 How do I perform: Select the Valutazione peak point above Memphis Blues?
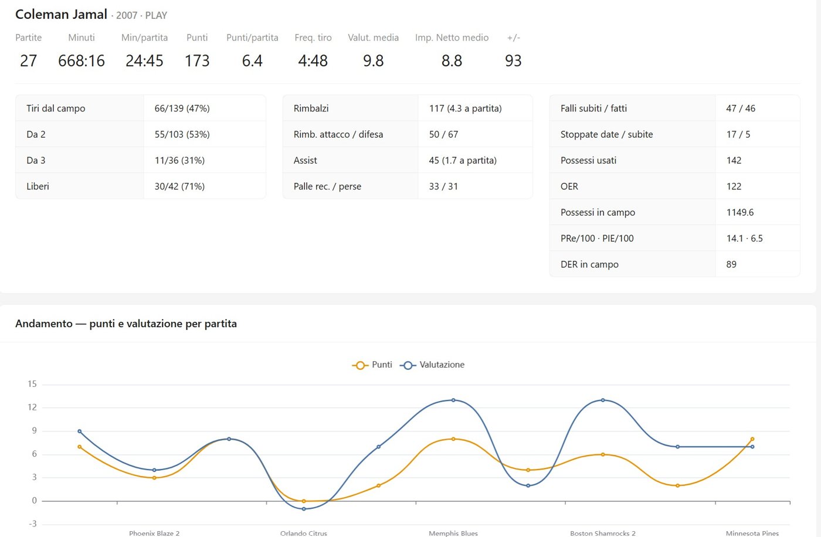click(453, 400)
